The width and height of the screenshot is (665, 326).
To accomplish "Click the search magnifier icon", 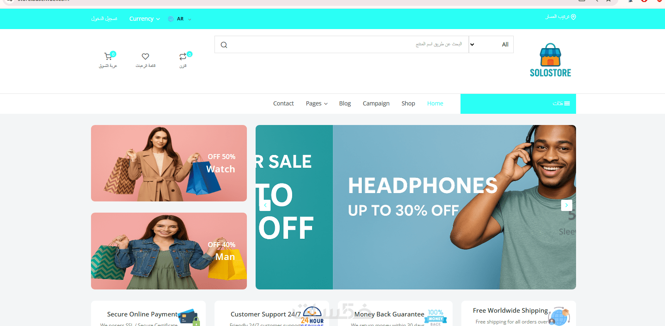I will (x=224, y=45).
